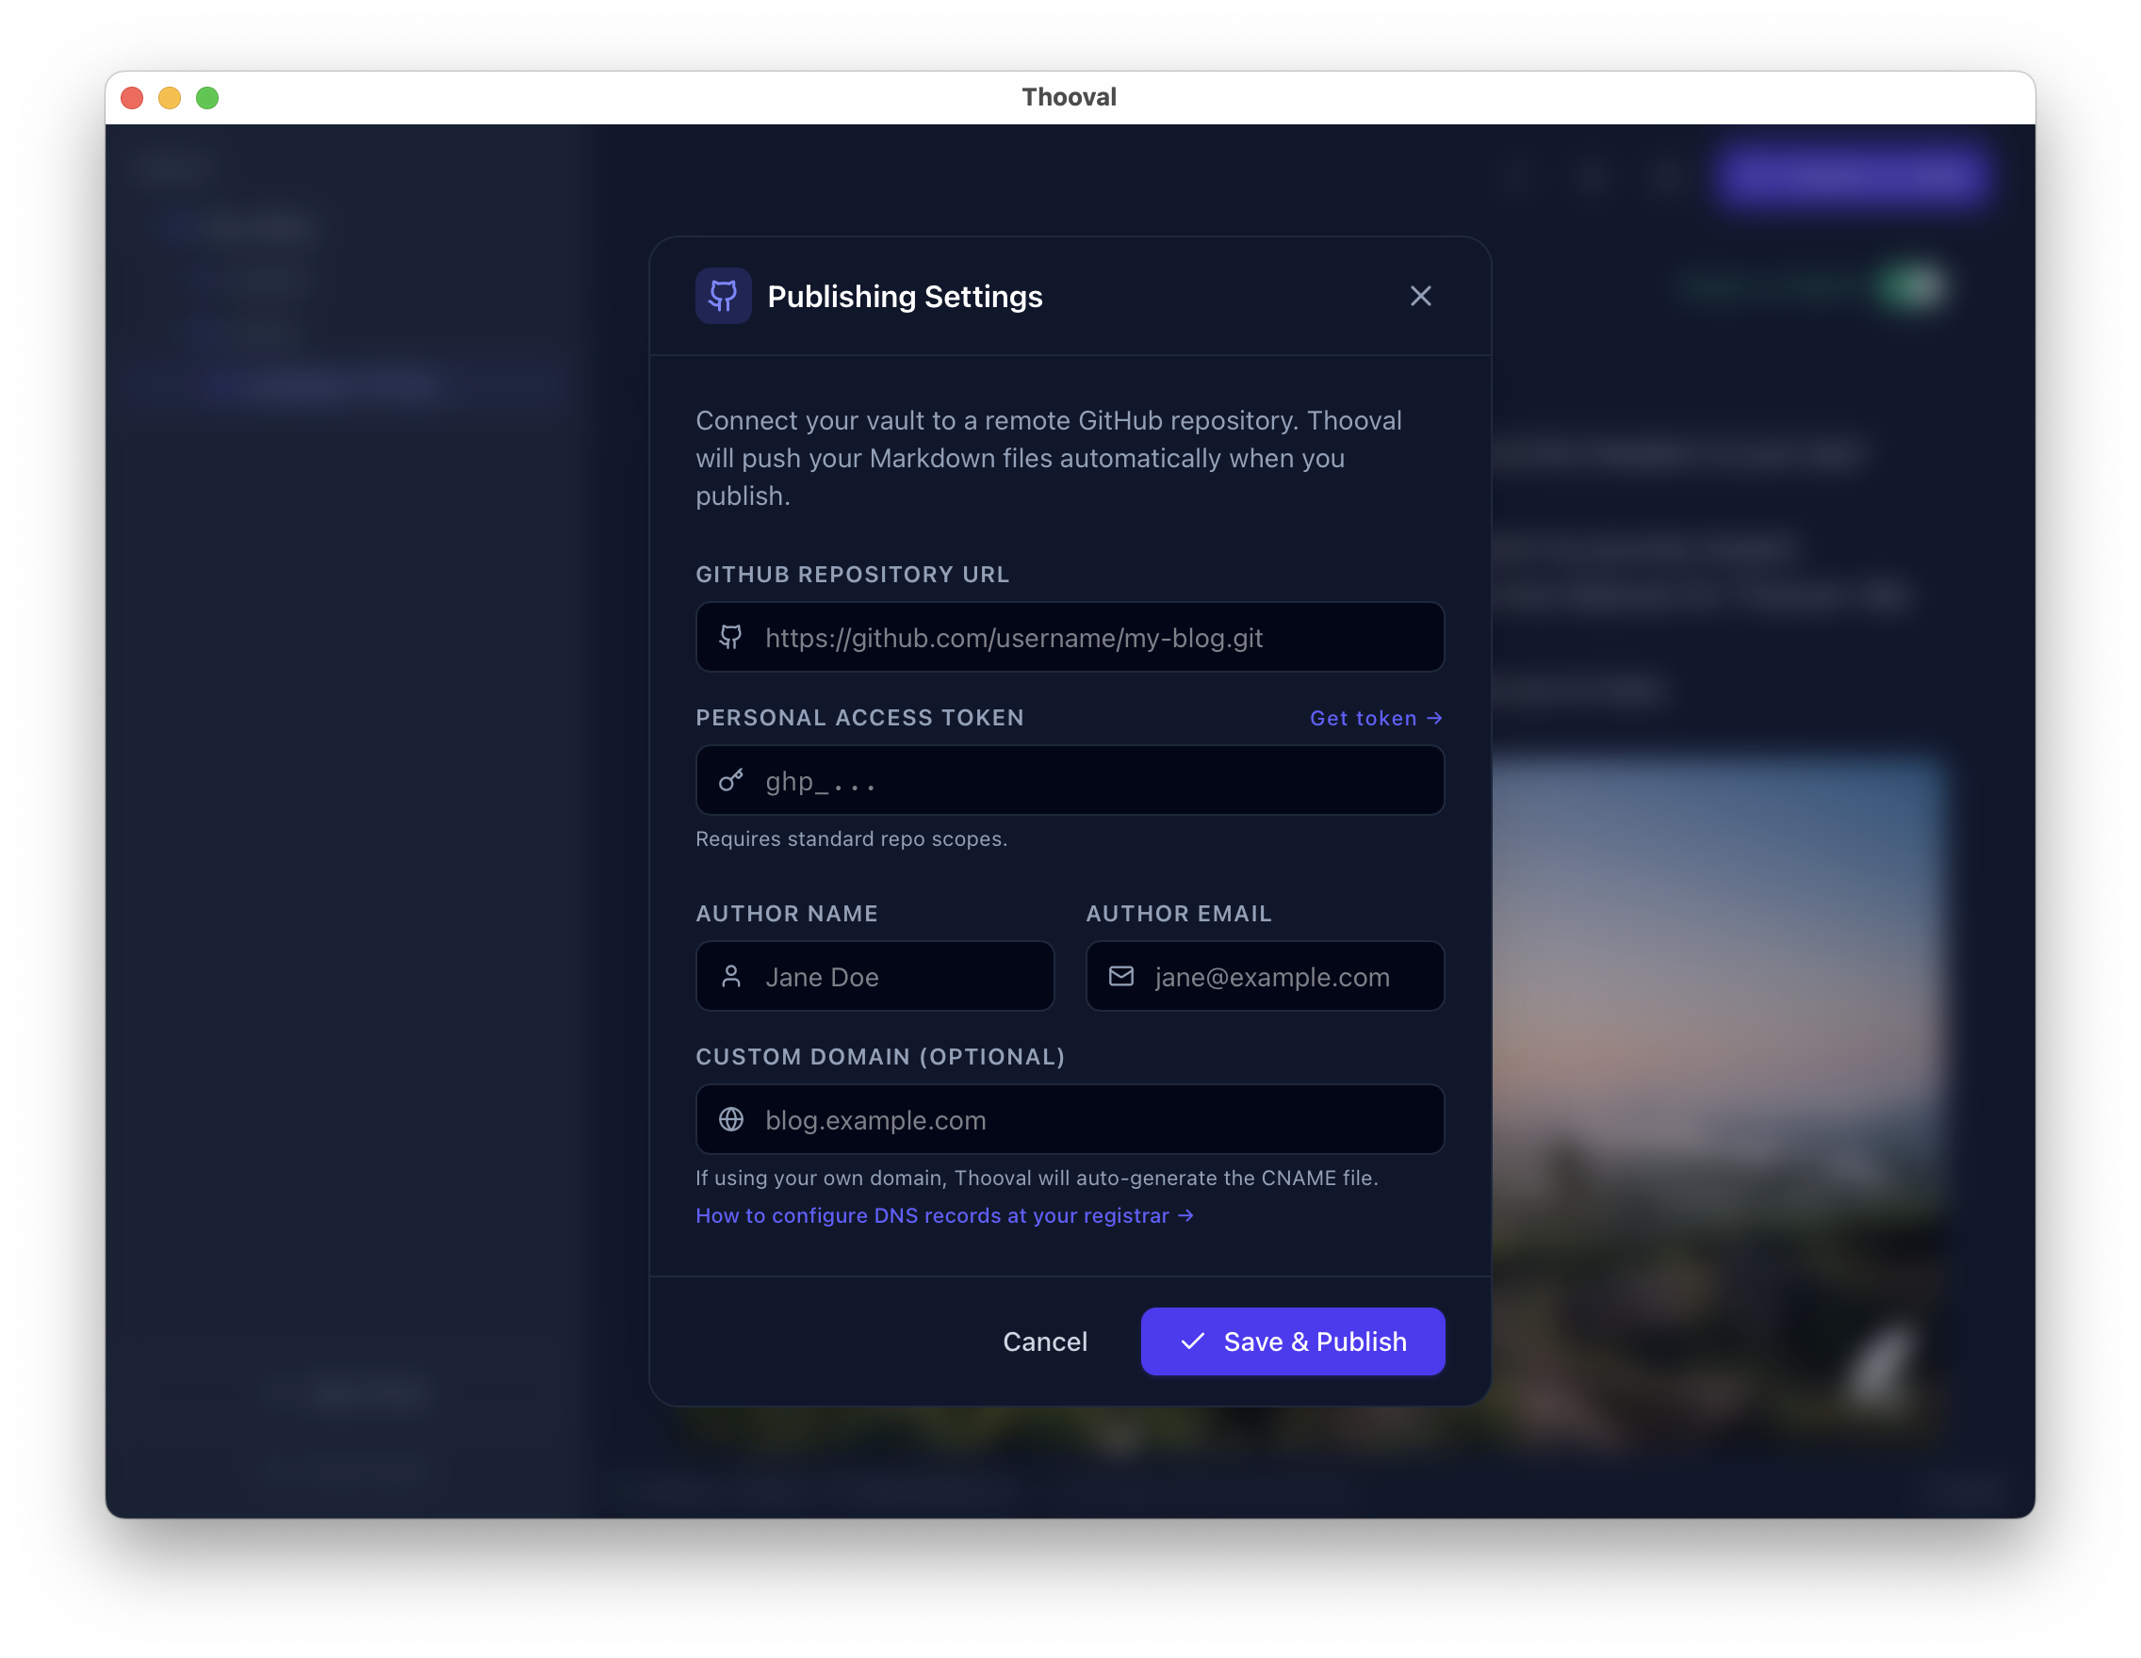Click the GitHub logo icon in dialog header
This screenshot has height=1658, width=2141.
click(724, 296)
